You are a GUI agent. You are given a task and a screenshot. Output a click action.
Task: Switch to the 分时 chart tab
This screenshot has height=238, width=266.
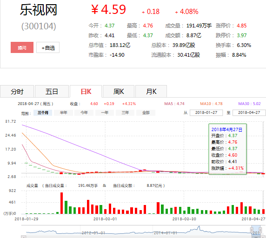pos(17,92)
